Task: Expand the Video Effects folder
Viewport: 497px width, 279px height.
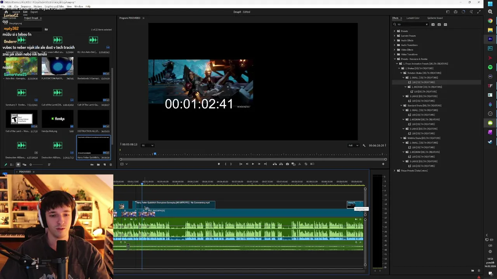Action: click(394, 50)
